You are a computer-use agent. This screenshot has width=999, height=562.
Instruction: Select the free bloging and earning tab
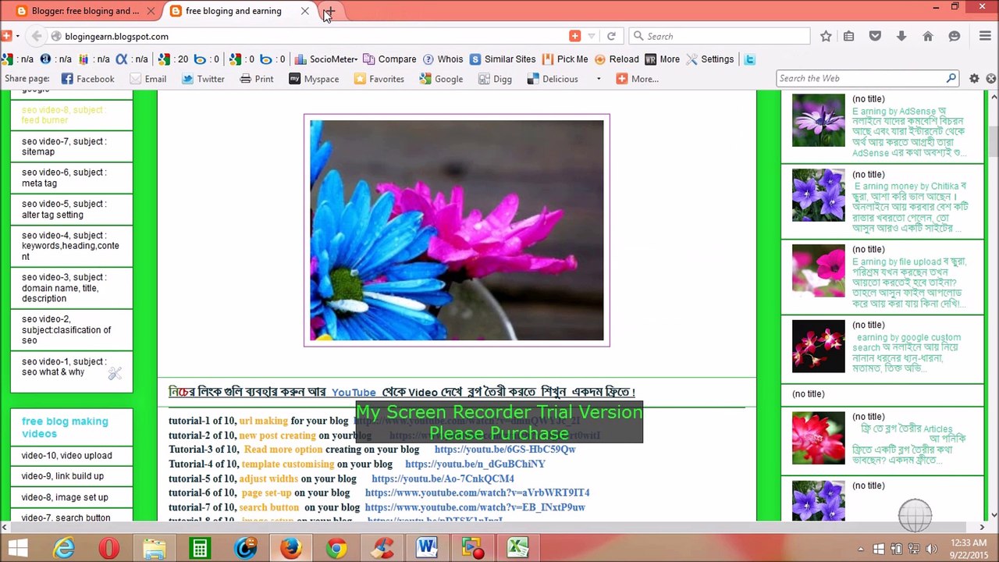233,11
